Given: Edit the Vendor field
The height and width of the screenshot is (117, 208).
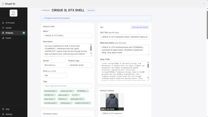Looking at the screenshot, I should (55, 65).
